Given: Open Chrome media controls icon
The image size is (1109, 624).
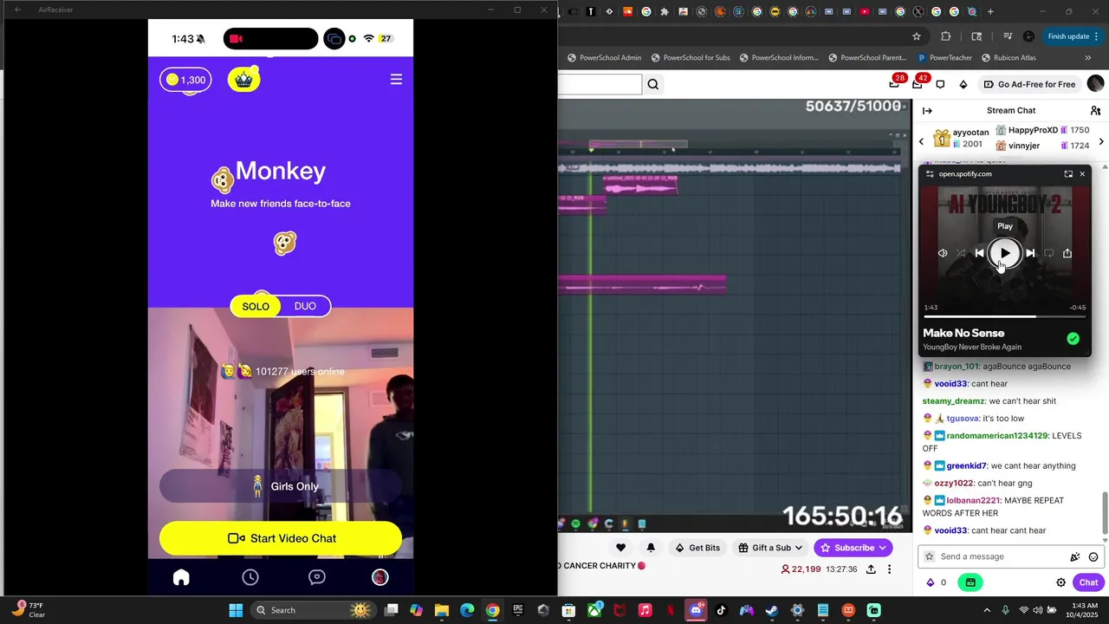Looking at the screenshot, I should click(x=1008, y=36).
